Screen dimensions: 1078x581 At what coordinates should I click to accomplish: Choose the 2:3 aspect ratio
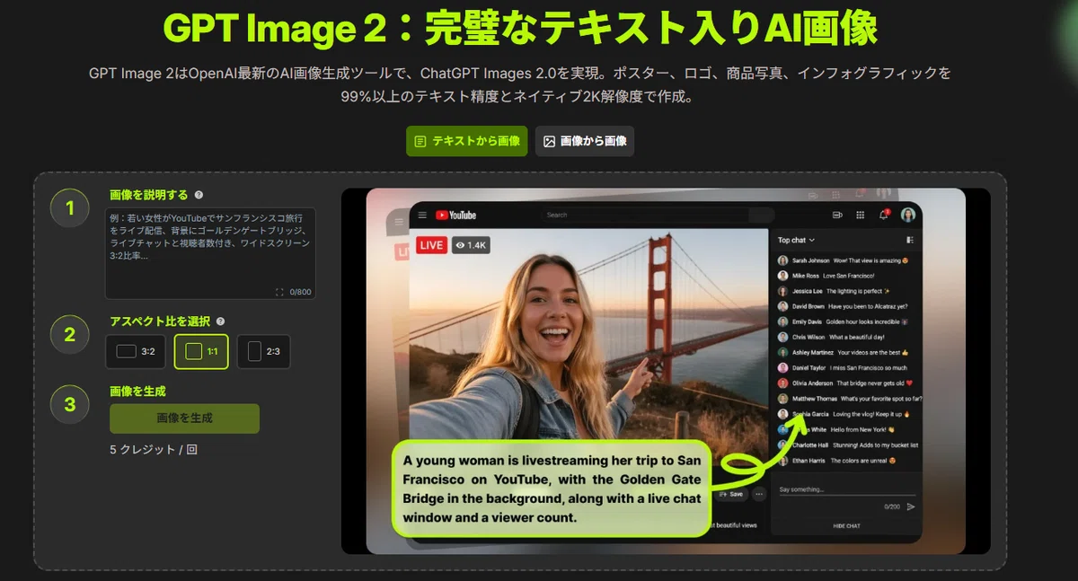click(x=263, y=352)
